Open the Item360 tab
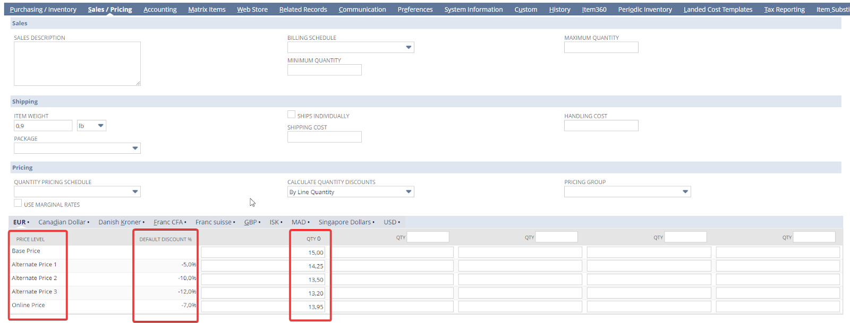The image size is (850, 323). pos(594,10)
